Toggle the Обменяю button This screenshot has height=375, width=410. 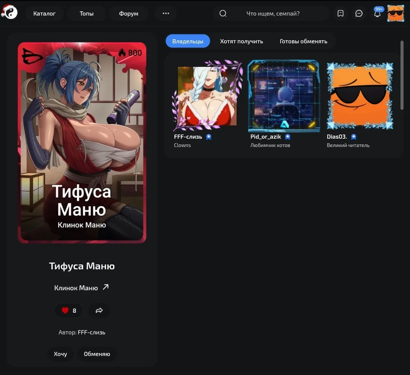[x=97, y=354]
